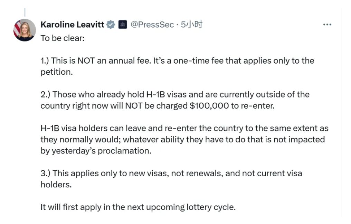Viewport: 351px width, 224px height.
Task: Open the Karoline Leavitt display name link
Action: pos(72,25)
